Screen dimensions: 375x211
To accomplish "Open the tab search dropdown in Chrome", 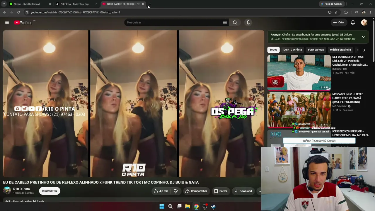I will tap(4, 4).
